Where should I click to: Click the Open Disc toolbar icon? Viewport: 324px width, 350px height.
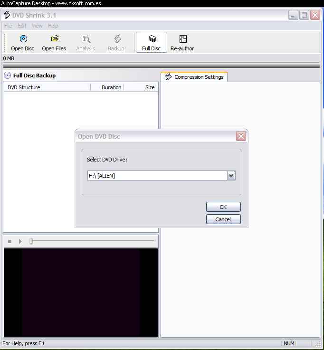pyautogui.click(x=23, y=39)
